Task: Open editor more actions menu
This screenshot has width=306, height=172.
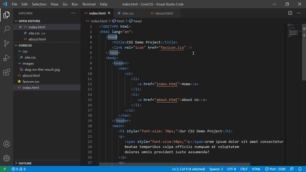Action: [x=299, y=13]
